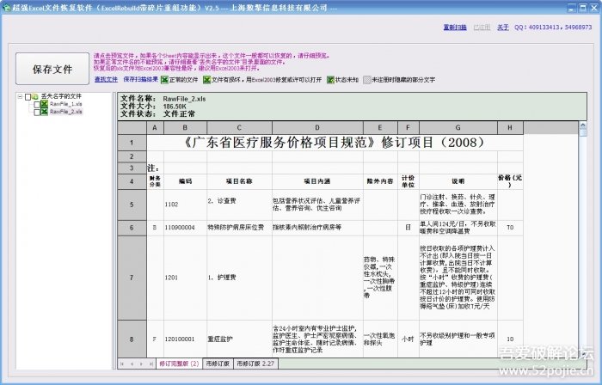Click the 丢失名字的文件 folder icon
The image size is (602, 385).
coord(36,96)
